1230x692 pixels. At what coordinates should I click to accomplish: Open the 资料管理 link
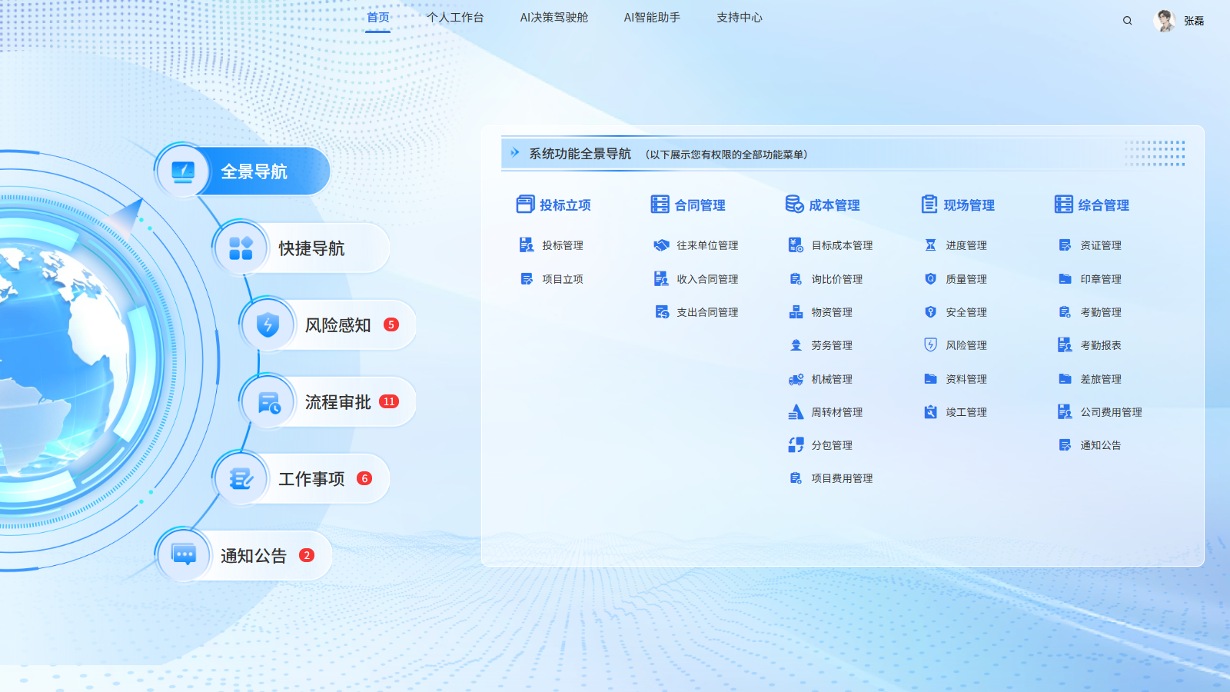966,379
